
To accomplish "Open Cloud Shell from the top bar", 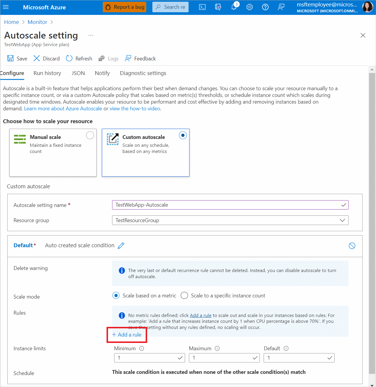I will pyautogui.click(x=202, y=7).
